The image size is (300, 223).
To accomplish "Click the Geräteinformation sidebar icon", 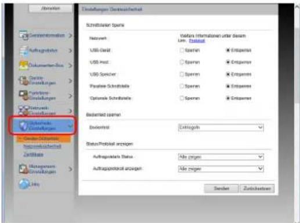I will [24, 35].
